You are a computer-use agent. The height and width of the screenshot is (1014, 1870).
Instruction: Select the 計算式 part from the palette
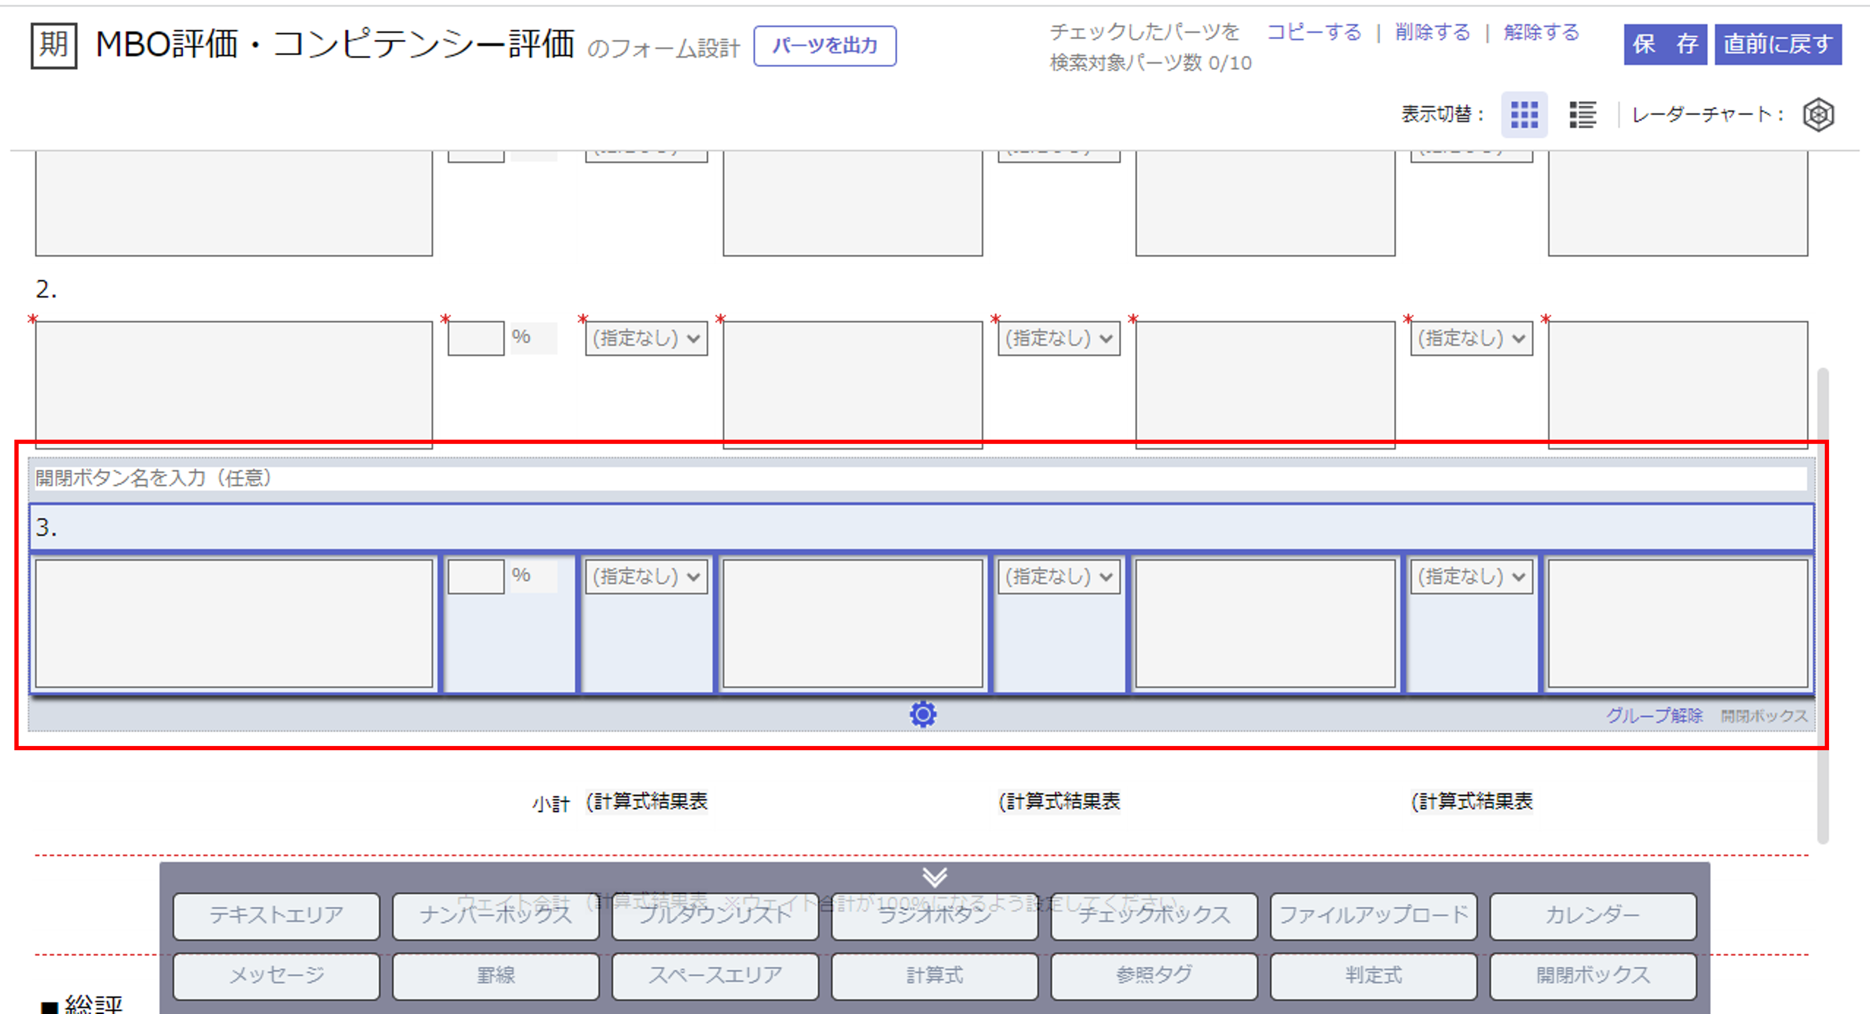[934, 976]
